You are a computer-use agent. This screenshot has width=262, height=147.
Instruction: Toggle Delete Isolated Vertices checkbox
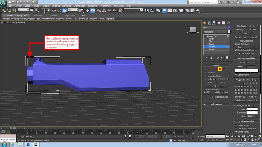[236, 50]
